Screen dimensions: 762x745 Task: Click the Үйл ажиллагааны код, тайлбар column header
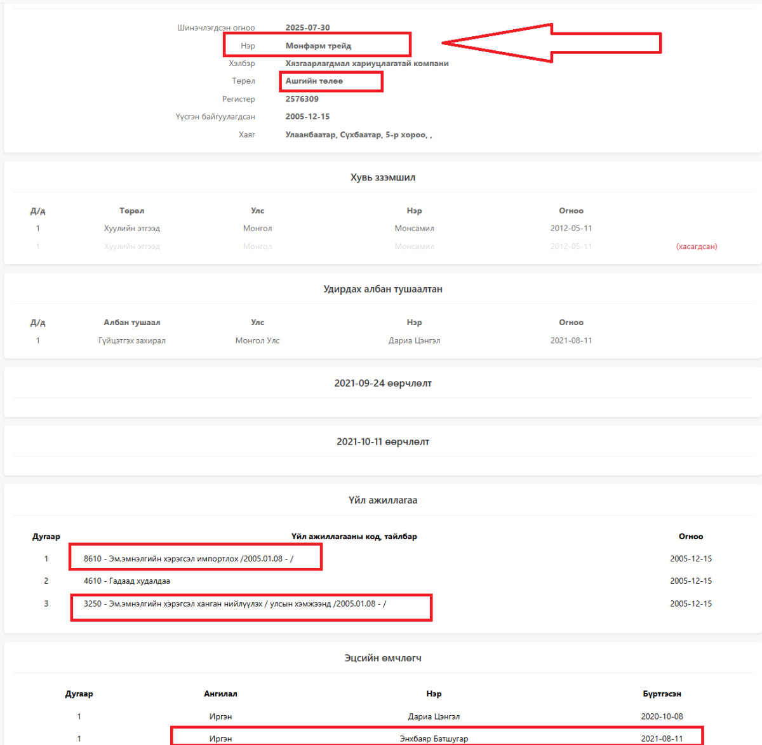pyautogui.click(x=354, y=537)
